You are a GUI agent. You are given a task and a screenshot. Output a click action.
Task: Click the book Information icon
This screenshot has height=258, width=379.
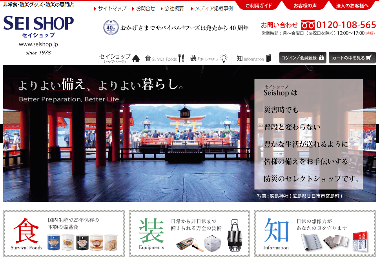point(269,58)
